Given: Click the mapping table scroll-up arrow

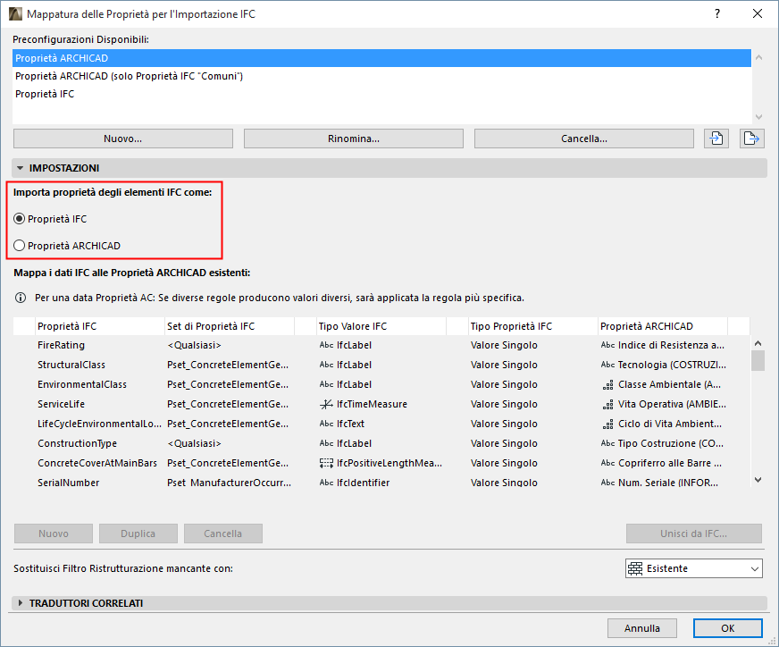Looking at the screenshot, I should (x=758, y=343).
